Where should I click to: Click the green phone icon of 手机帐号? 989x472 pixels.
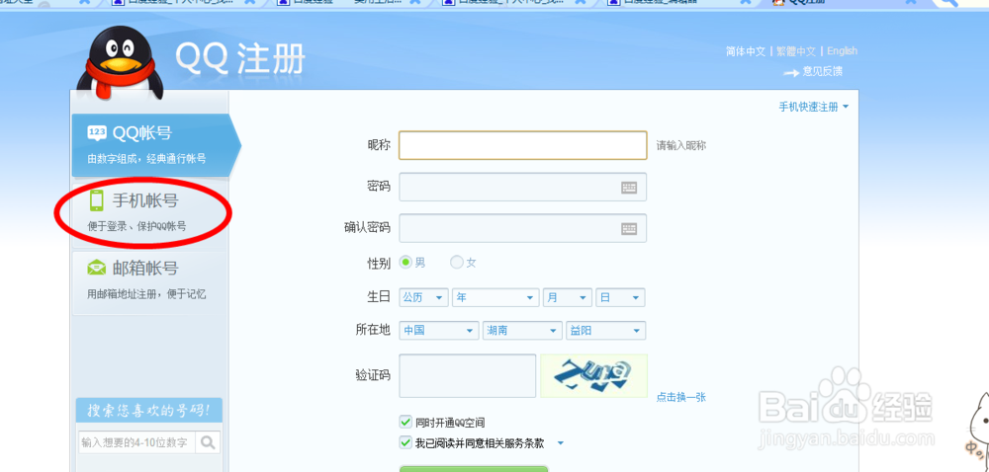click(x=97, y=200)
